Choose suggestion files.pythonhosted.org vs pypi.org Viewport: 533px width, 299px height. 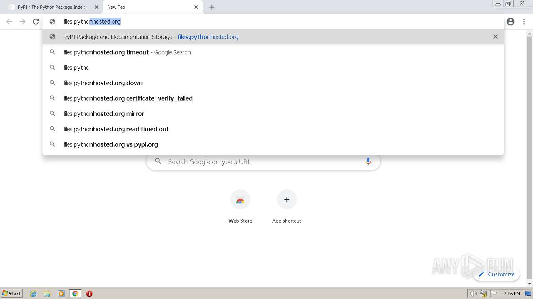click(x=273, y=144)
